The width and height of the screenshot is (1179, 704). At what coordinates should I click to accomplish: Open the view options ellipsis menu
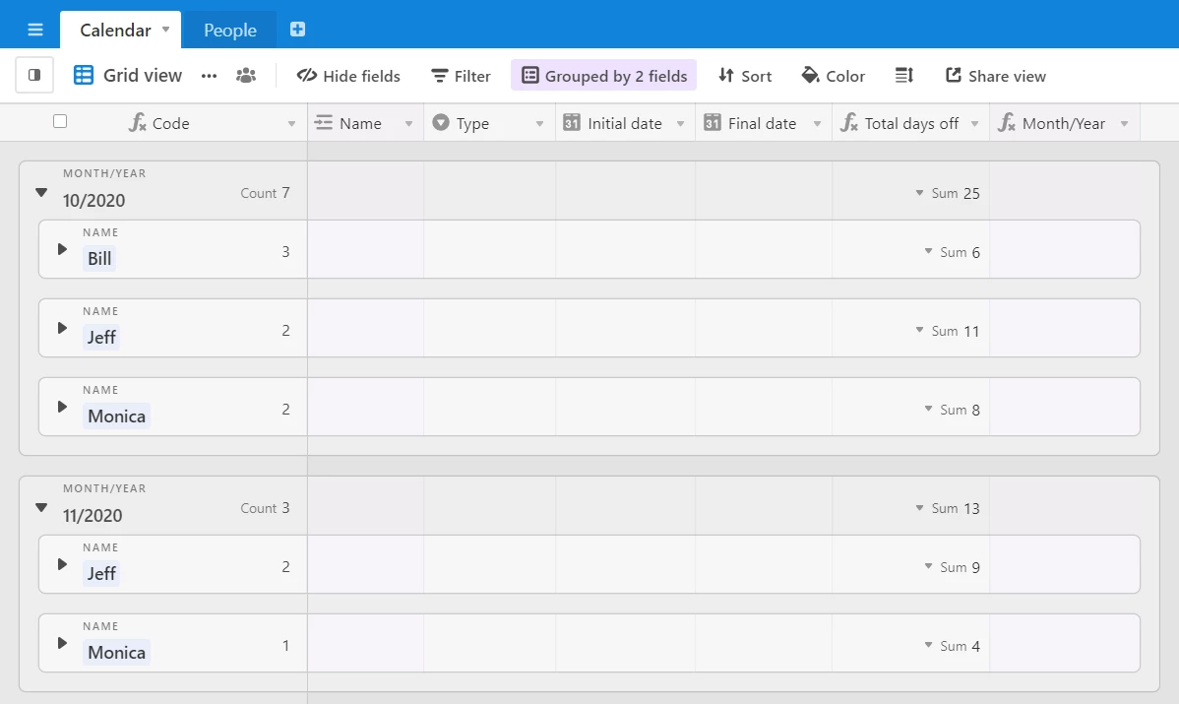[209, 76]
